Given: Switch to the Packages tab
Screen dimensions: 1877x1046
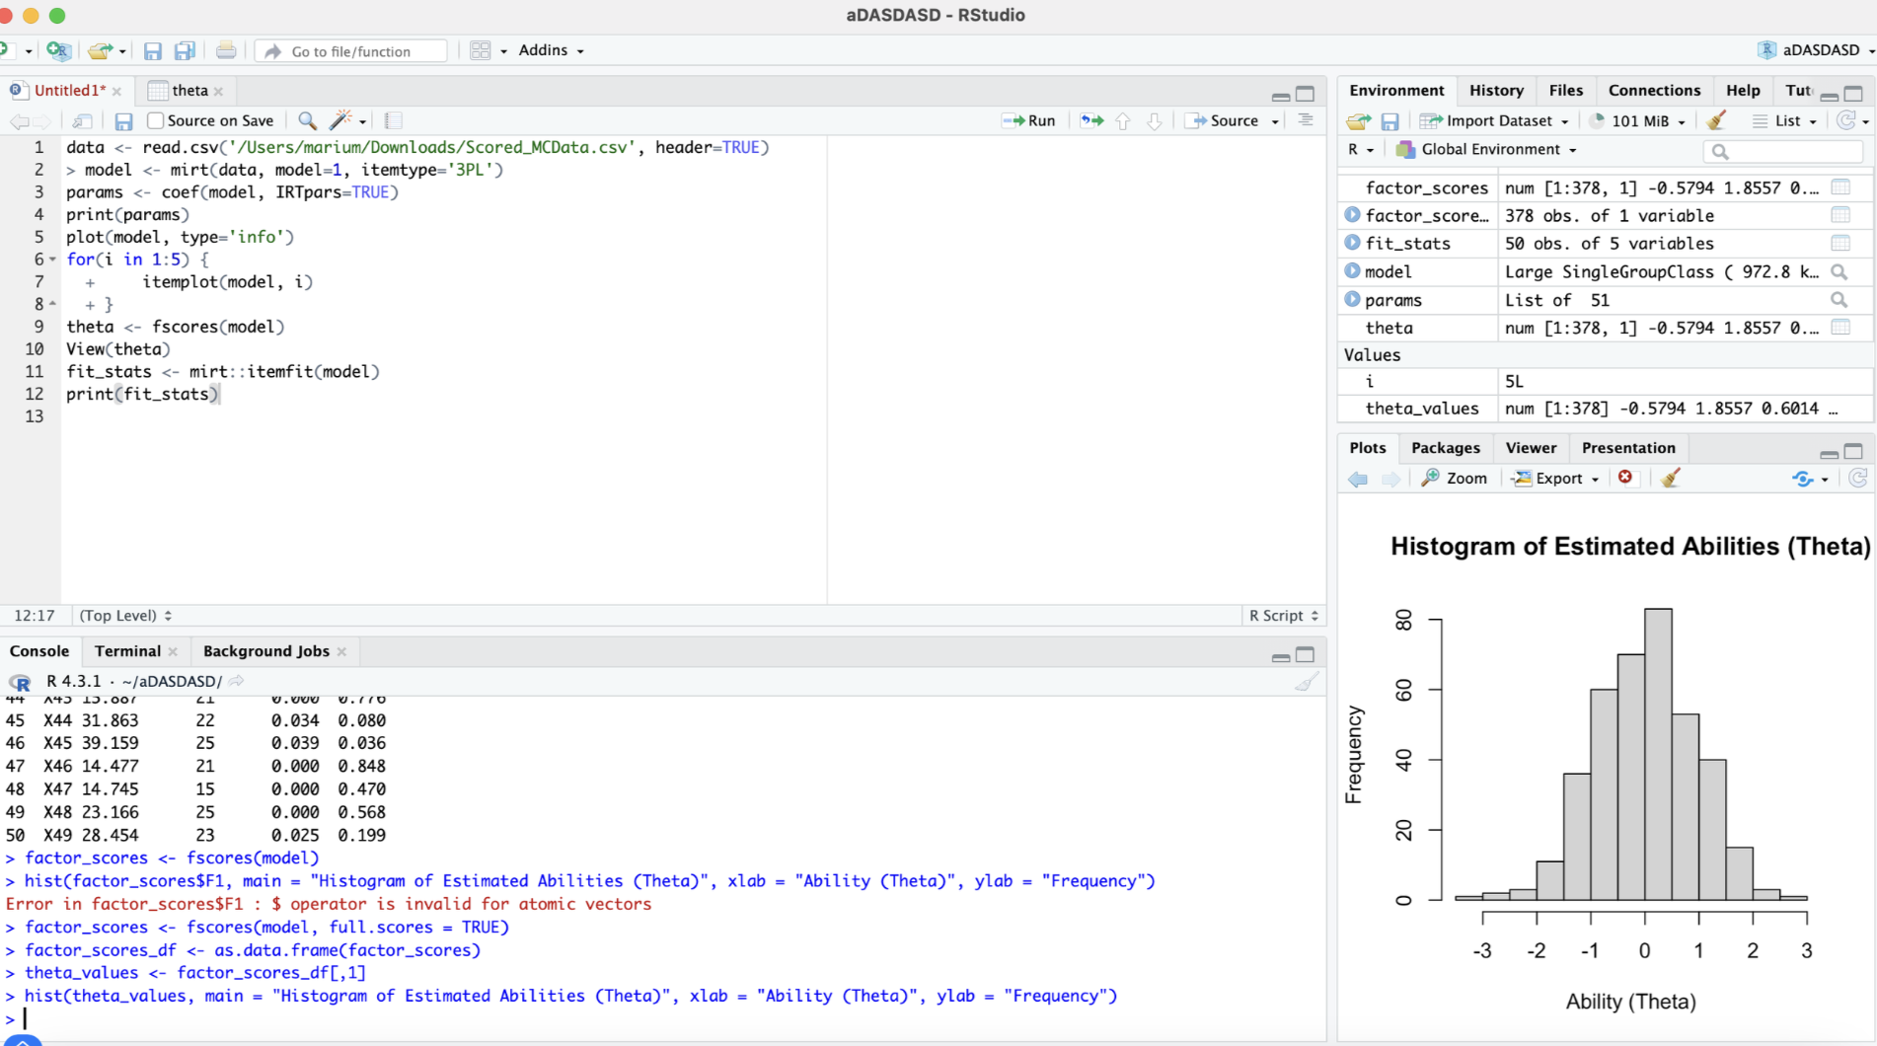Looking at the screenshot, I should pos(1445,448).
